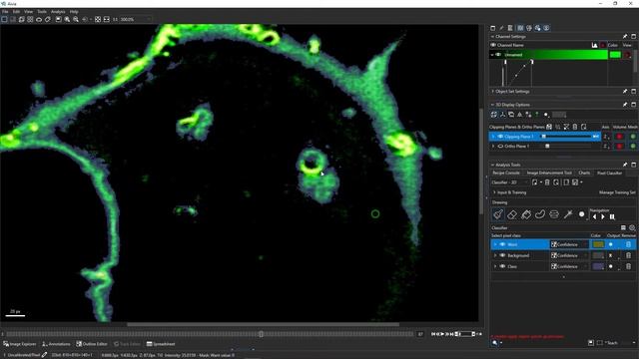Toggle visibility of third Class row

point(502,266)
